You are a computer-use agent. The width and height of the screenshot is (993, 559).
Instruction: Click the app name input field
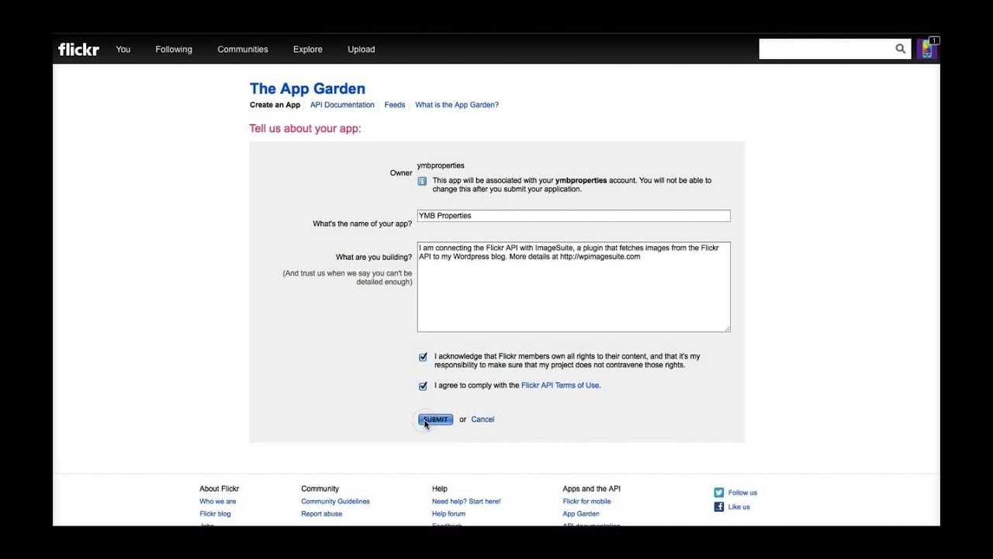(x=573, y=216)
